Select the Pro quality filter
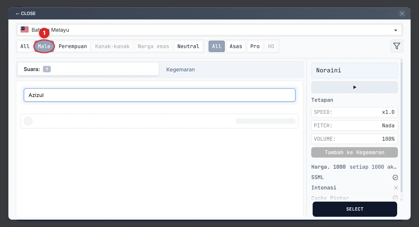 pyautogui.click(x=255, y=46)
